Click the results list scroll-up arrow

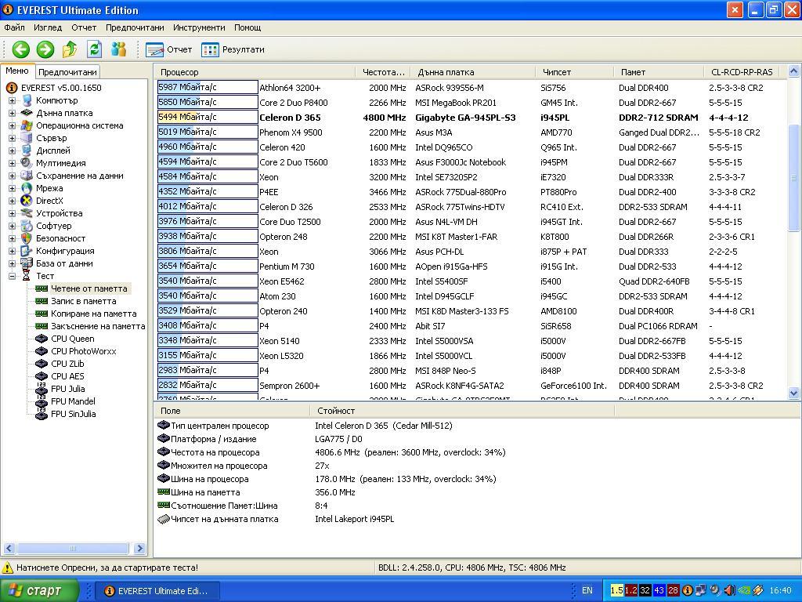click(794, 71)
